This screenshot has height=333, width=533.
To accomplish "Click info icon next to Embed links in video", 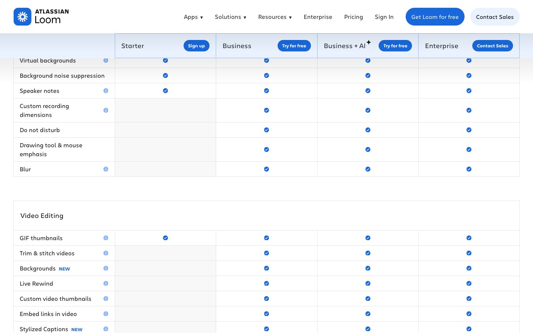I will (106, 314).
